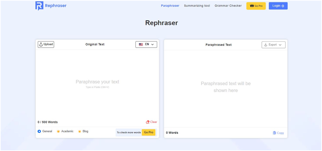The image size is (322, 151).
Task: Copy the paraphrased text
Action: pos(278,133)
